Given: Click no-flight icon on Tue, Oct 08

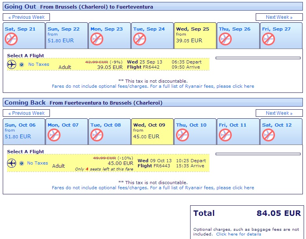Looking at the screenshot, I should pyautogui.click(x=97, y=135).
